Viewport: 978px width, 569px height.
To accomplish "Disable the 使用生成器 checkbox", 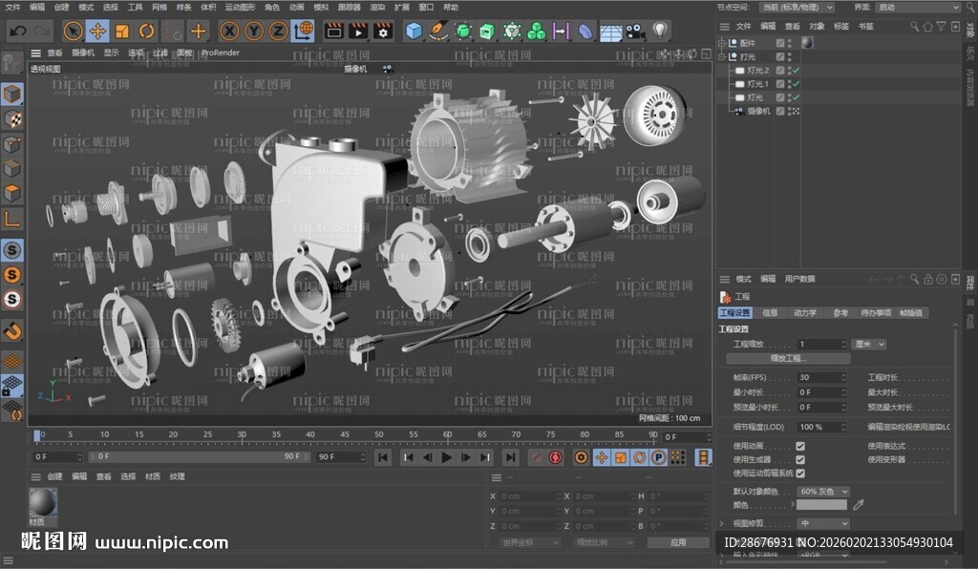I will 800,460.
